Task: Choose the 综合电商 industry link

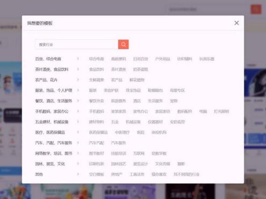Action: 96,59
